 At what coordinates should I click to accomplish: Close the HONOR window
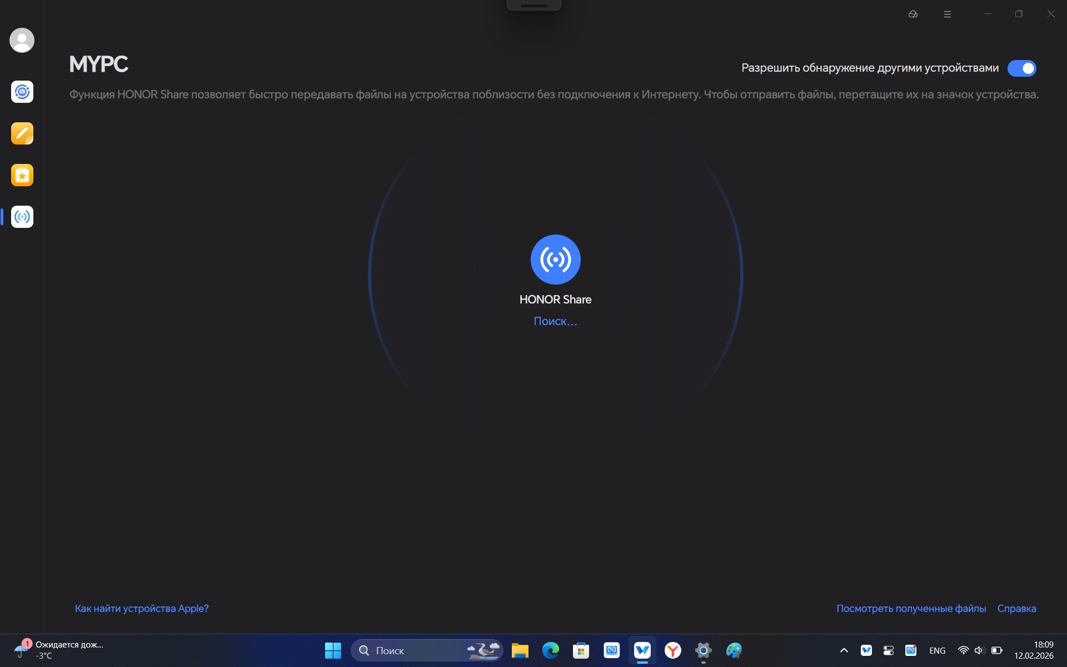[1051, 14]
